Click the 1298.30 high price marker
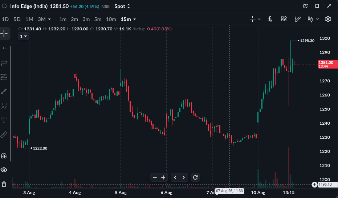 coord(307,40)
